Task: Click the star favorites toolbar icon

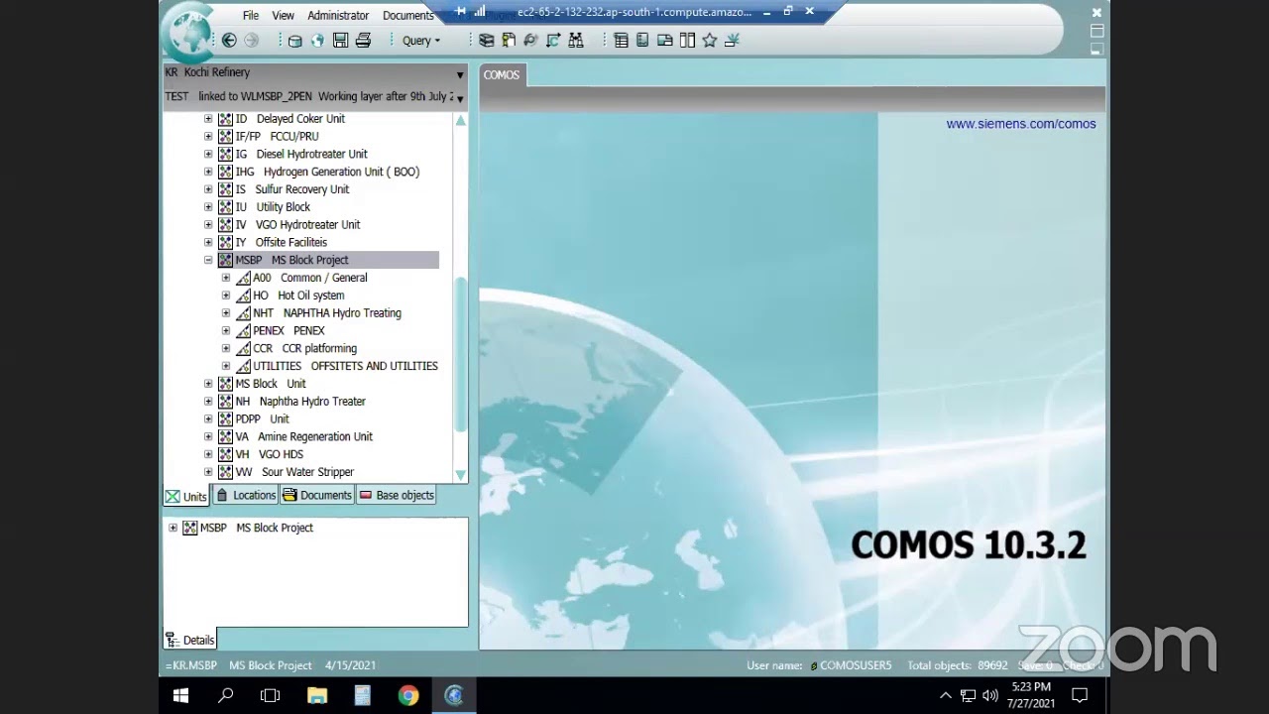Action: pos(710,41)
